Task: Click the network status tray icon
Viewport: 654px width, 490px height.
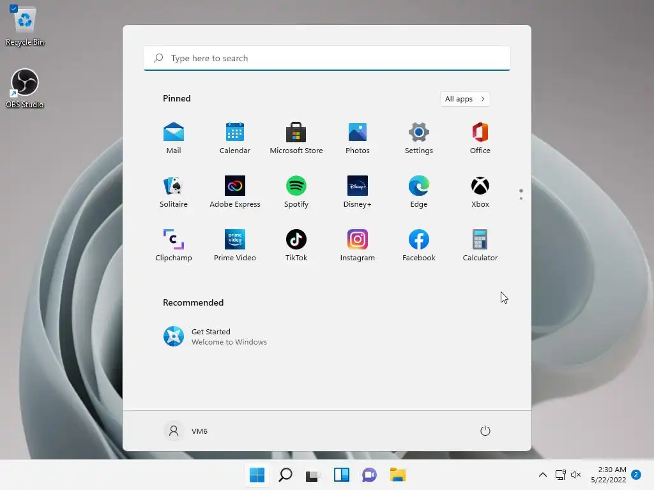Action: point(561,475)
